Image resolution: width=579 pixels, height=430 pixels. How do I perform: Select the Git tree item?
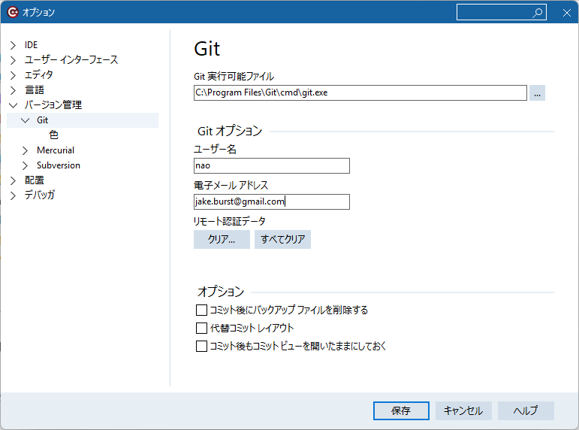[x=42, y=120]
